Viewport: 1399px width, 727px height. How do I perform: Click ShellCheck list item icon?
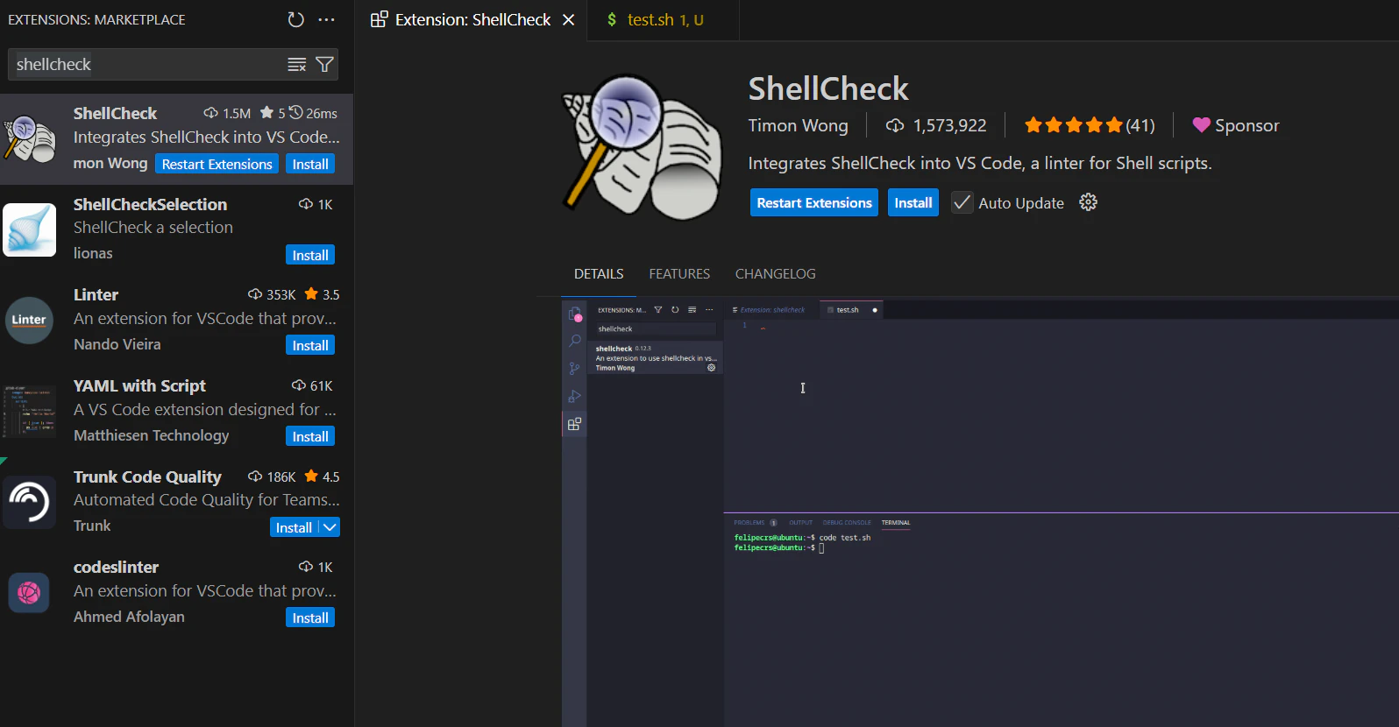[x=30, y=138]
